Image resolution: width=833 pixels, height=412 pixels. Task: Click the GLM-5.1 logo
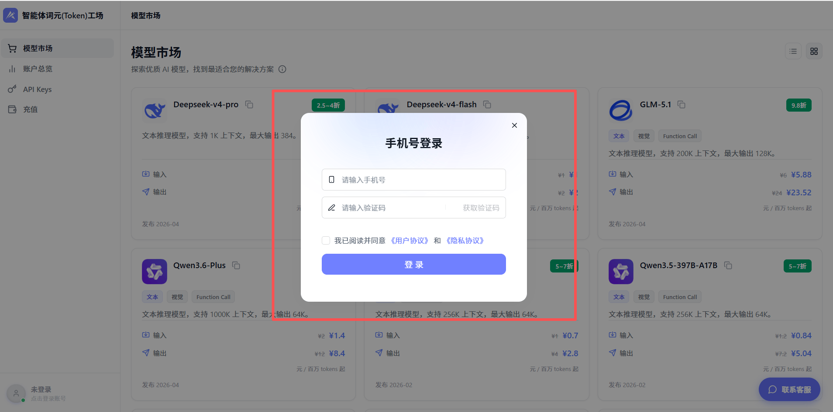621,111
